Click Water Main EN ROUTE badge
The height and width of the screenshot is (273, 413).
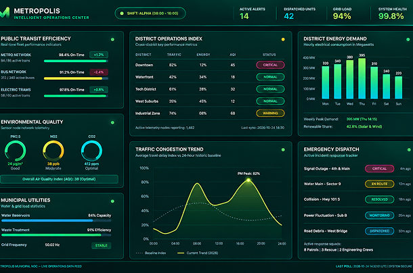tap(379, 184)
